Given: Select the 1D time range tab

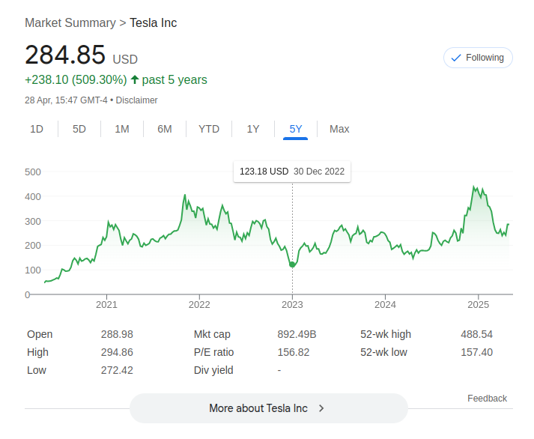Looking at the screenshot, I should 37,129.
